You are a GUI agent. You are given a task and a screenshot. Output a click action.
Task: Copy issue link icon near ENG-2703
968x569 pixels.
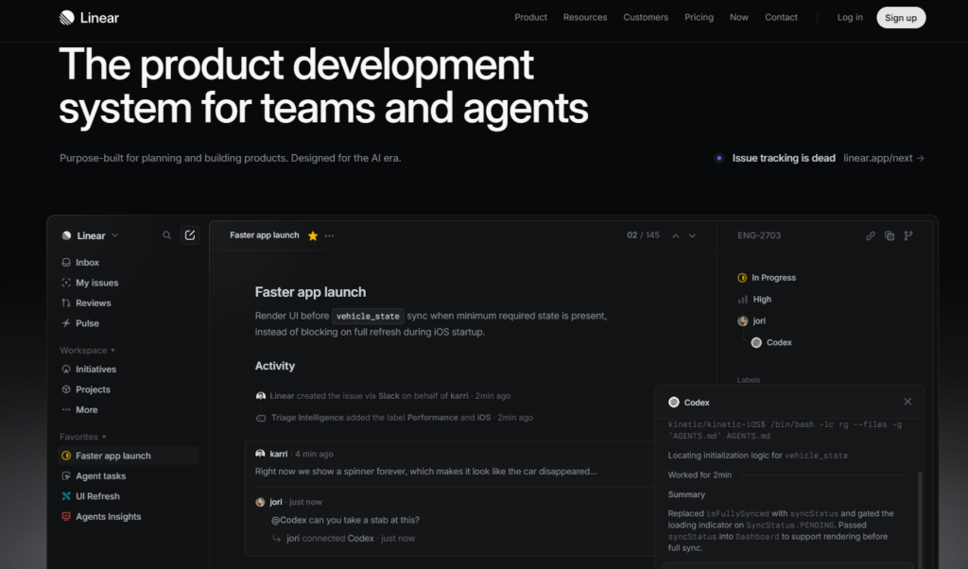(x=871, y=235)
